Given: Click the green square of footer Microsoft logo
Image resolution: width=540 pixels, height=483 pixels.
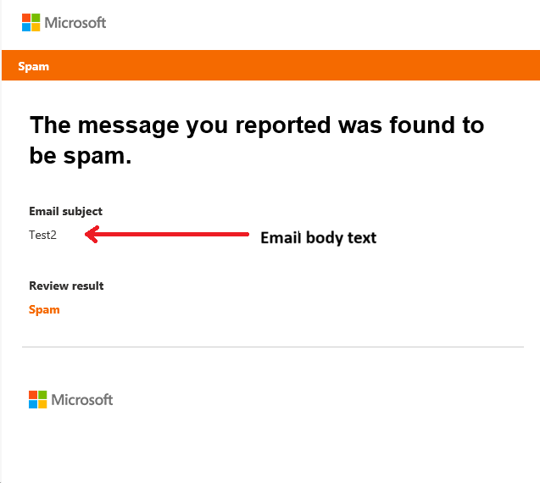Looking at the screenshot, I should point(42,395).
